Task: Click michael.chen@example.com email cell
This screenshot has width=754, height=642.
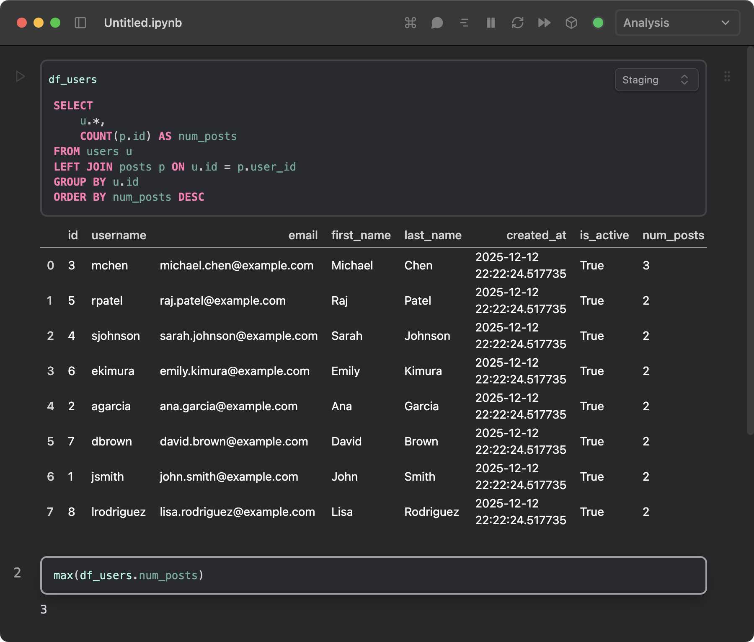Action: tap(236, 265)
